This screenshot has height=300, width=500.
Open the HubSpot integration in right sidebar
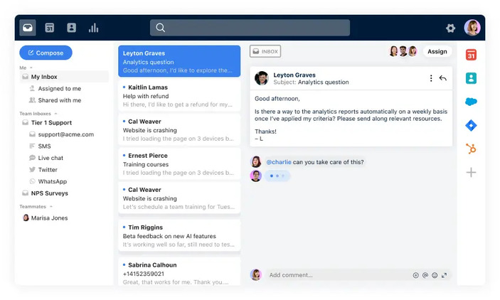tap(471, 149)
